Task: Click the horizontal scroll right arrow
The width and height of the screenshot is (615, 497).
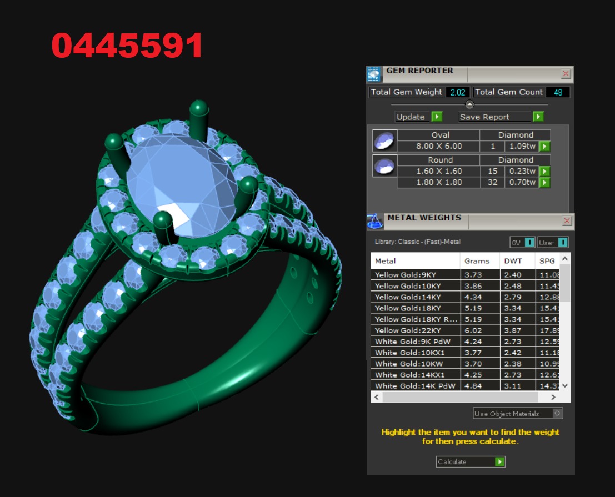Action: [x=553, y=397]
